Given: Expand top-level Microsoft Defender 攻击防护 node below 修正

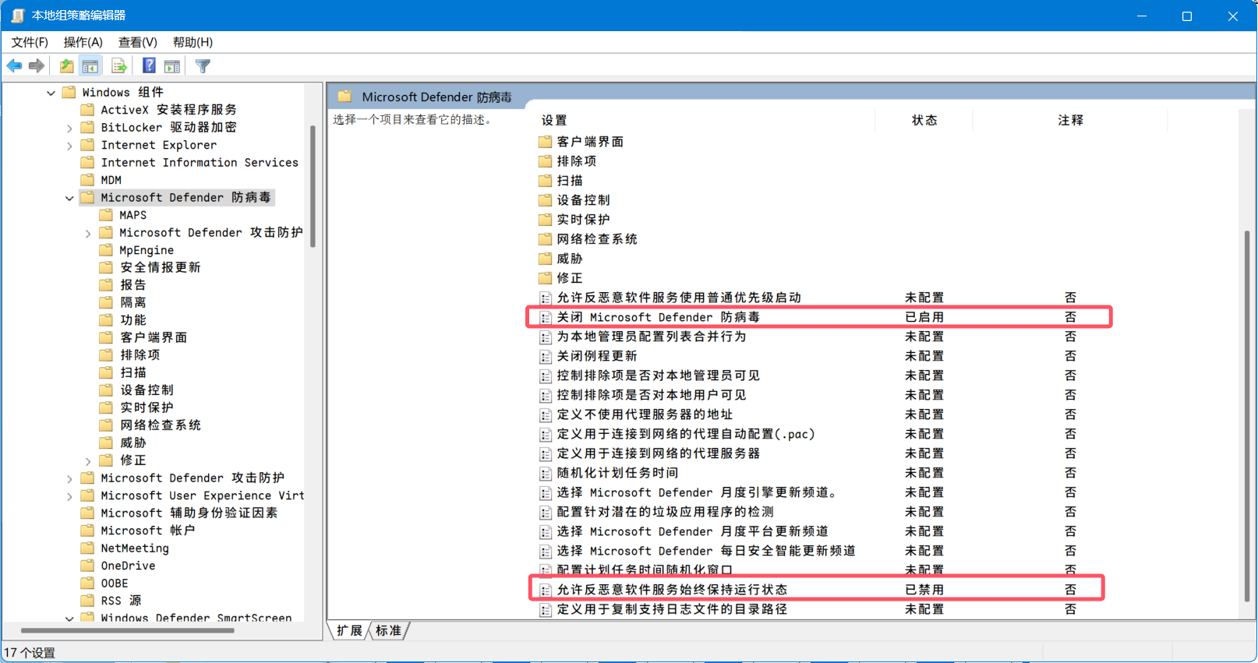Looking at the screenshot, I should [69, 478].
